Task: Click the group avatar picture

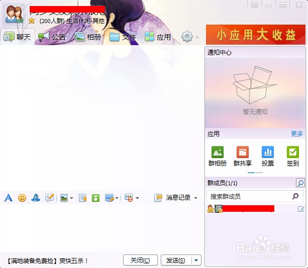Action: (14, 15)
